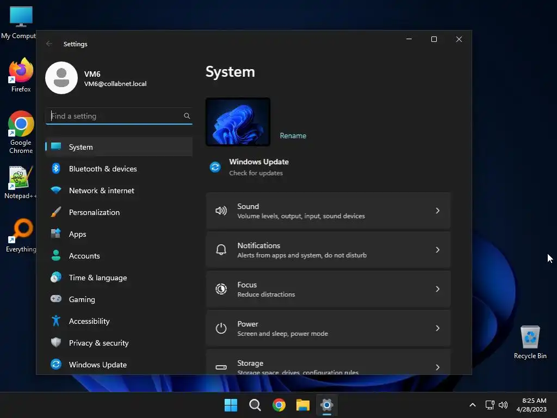The width and height of the screenshot is (557, 418).
Task: Select the Recycle Bin desktop icon
Action: pos(530,342)
